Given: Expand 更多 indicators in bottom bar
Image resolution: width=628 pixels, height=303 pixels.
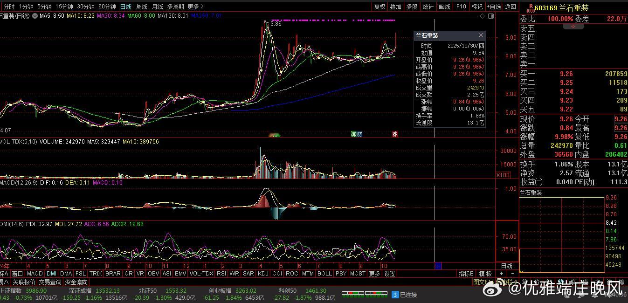Looking at the screenshot, I should pyautogui.click(x=374, y=274).
